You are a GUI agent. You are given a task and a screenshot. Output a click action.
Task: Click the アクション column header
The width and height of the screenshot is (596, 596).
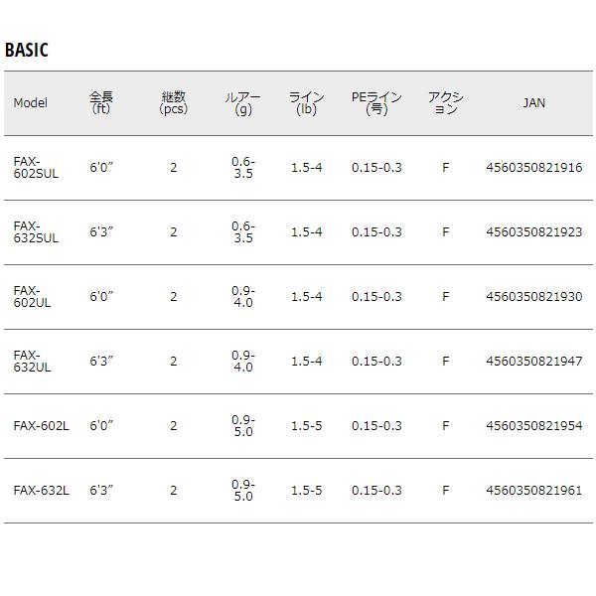tap(445, 103)
